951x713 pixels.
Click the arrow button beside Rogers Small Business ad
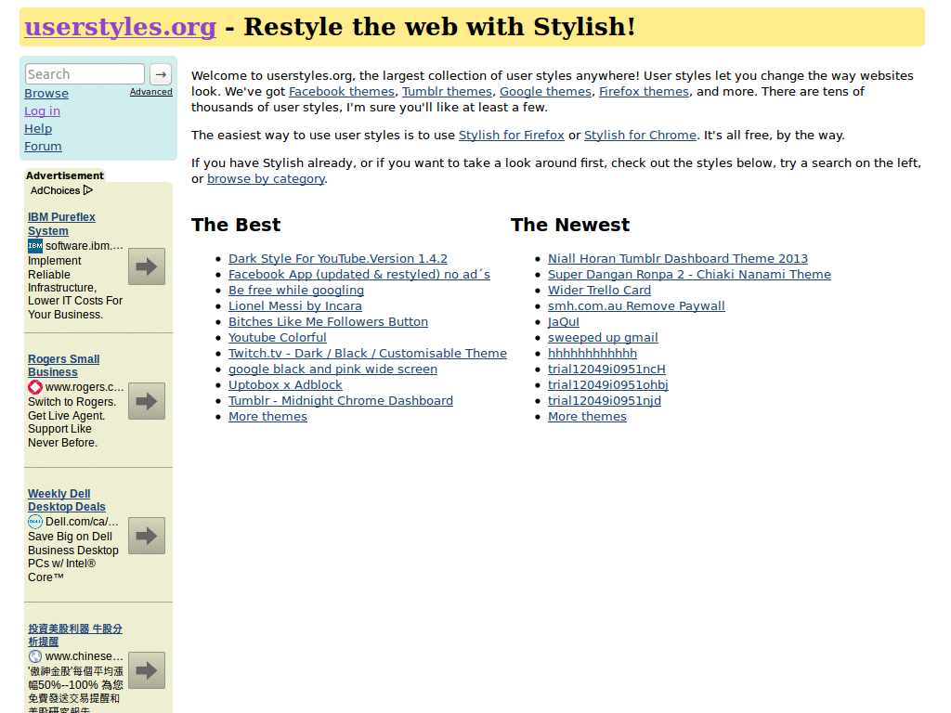coord(146,401)
